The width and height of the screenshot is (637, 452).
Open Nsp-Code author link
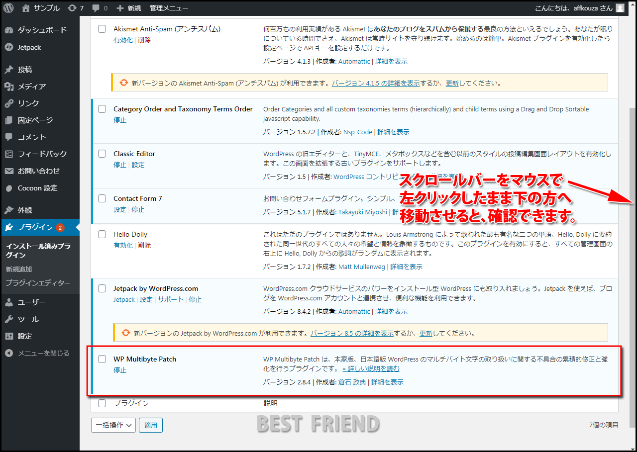[358, 132]
